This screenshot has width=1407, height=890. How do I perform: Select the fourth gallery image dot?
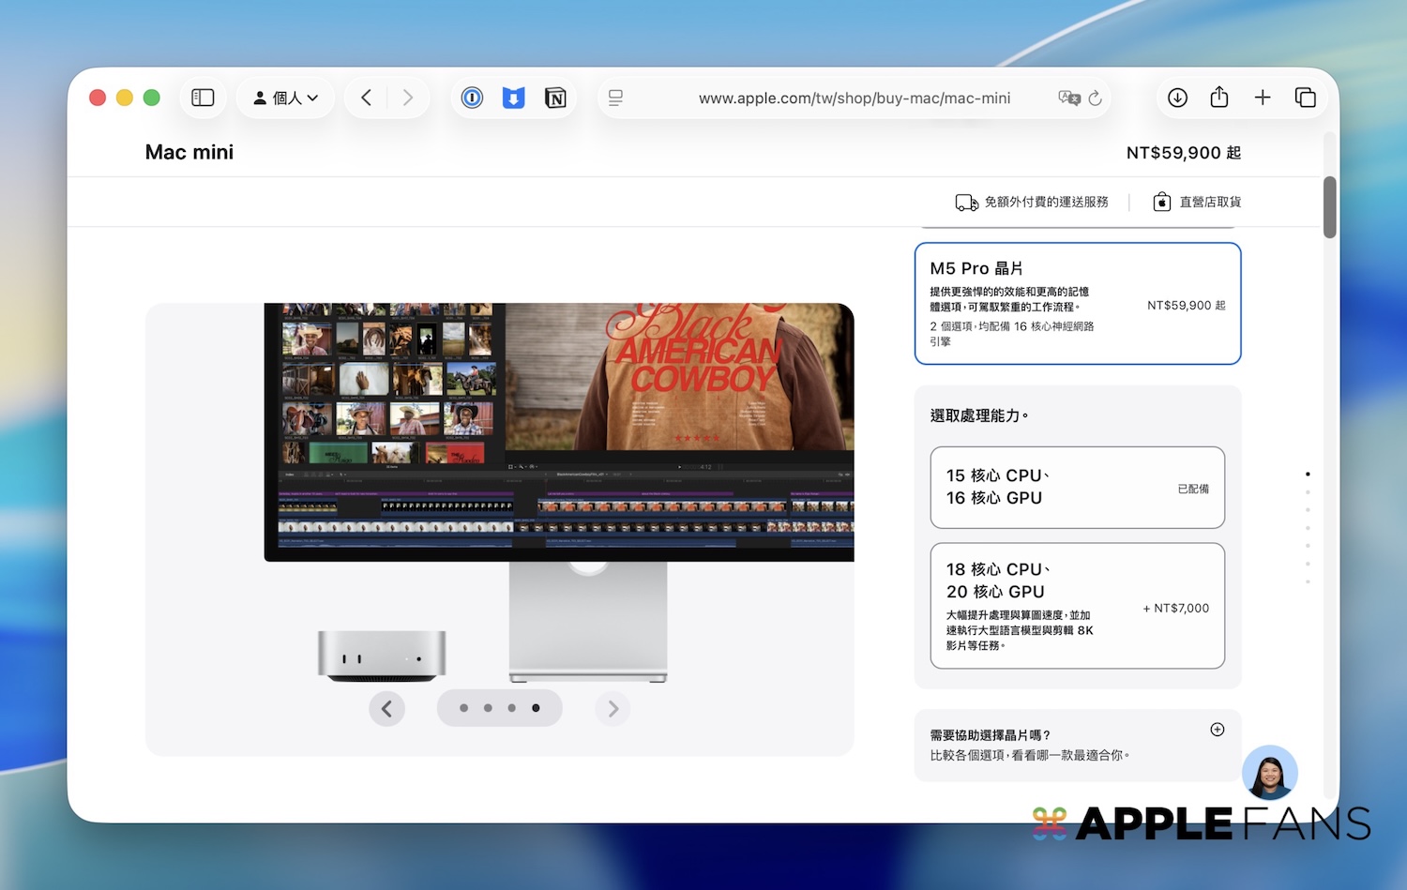click(536, 708)
